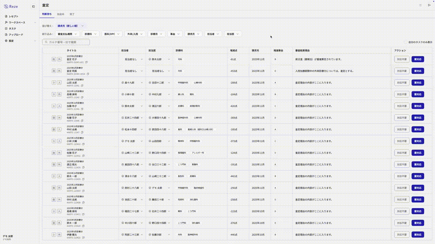Click the タスク checklist icon in sidebar
Viewport: 435px width, 244px height.
click(x=6, y=28)
